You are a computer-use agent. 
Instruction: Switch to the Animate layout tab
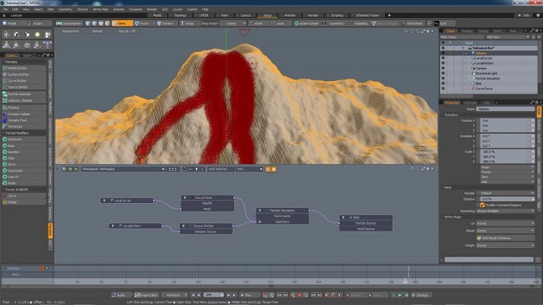289,15
